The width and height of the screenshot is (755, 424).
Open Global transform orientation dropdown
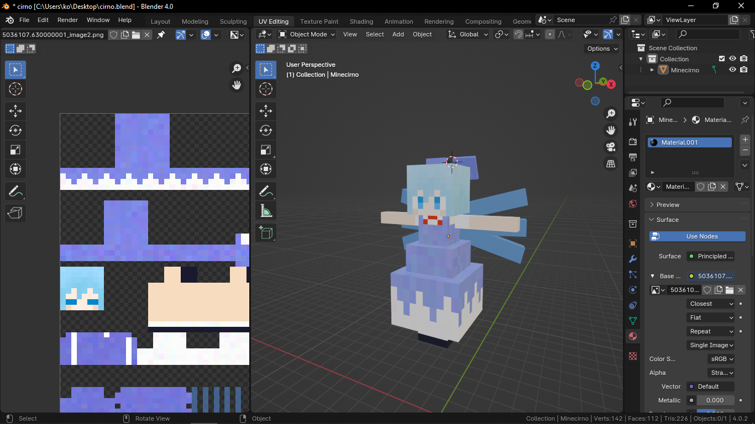468,34
